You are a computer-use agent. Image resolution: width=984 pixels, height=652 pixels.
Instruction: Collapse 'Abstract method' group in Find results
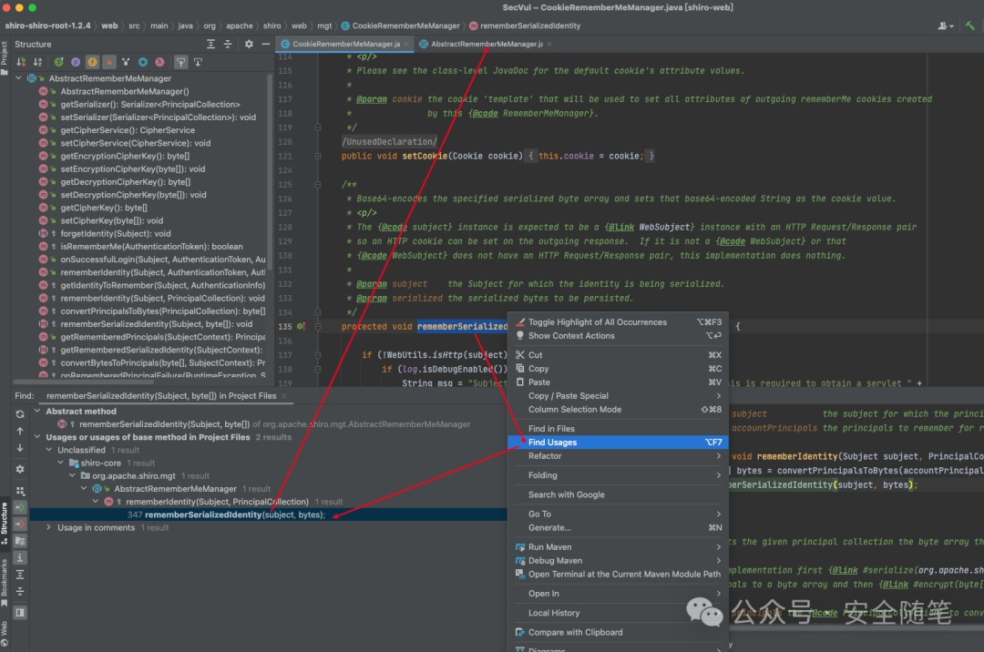37,412
